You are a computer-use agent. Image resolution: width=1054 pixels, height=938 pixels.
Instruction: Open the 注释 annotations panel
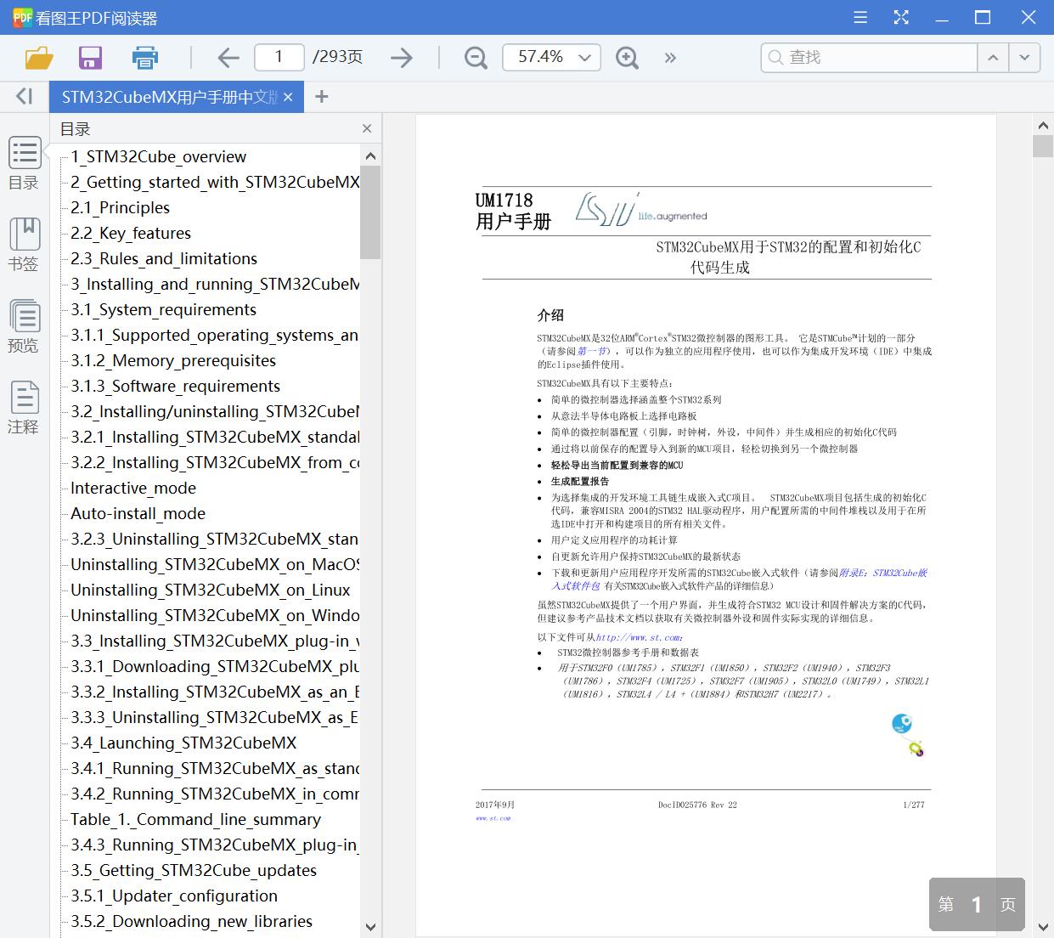[25, 408]
